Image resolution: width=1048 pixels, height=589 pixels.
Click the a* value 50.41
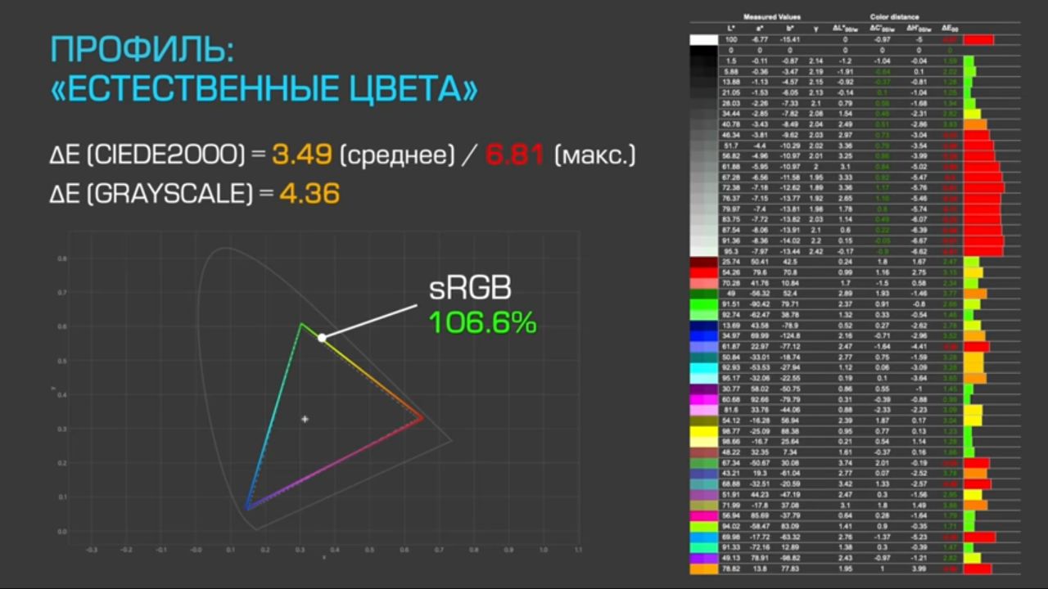761,262
